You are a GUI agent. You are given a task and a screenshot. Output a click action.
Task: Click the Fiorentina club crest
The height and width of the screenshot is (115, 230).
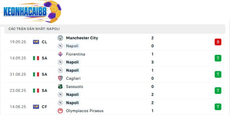point(60,54)
